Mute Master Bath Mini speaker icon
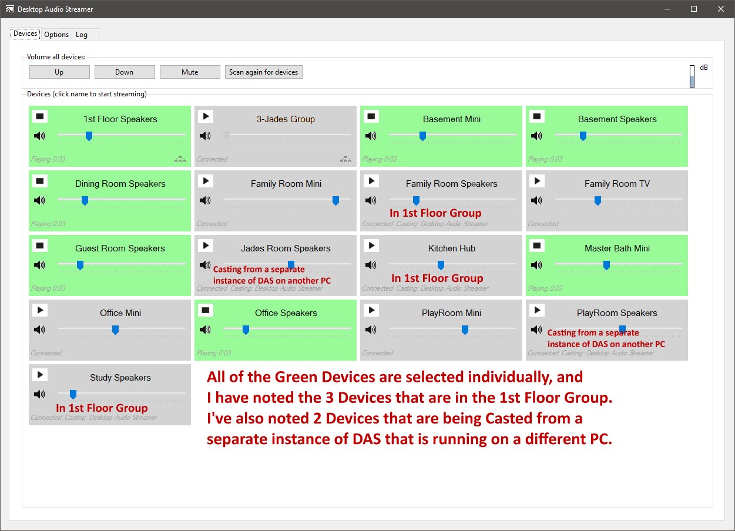This screenshot has height=531, width=735. click(x=536, y=265)
